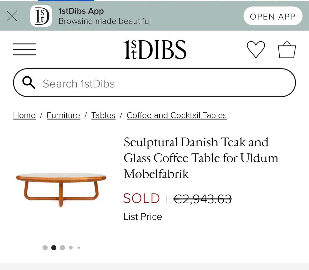Dismiss the 1stDibs App banner
This screenshot has width=309, height=270.
pos(12,16)
